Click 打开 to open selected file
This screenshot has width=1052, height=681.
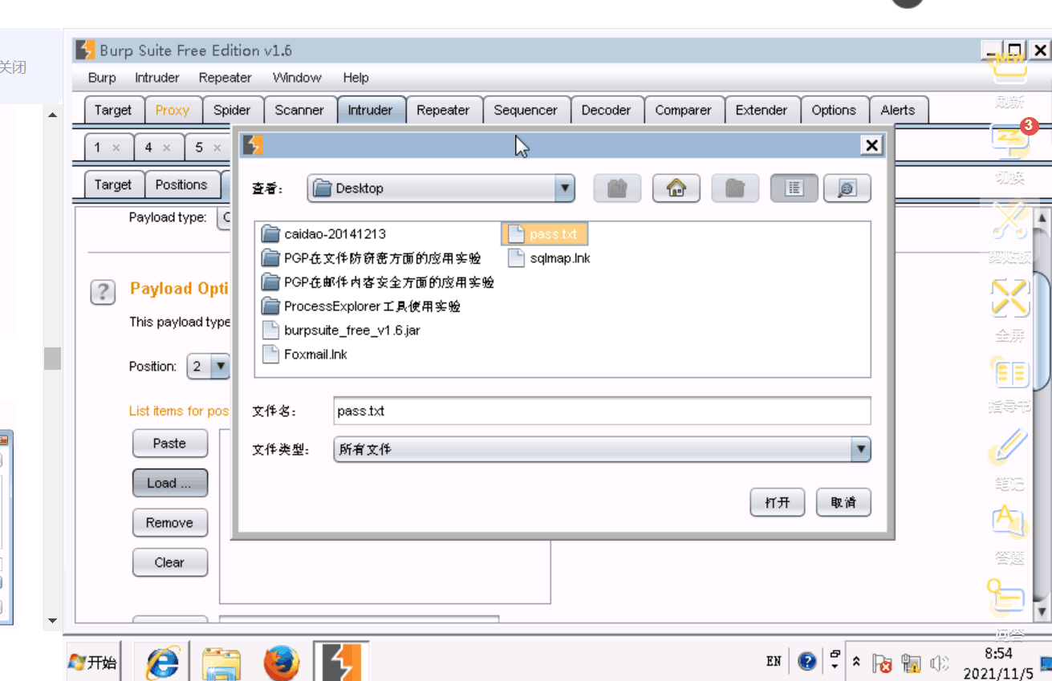pyautogui.click(x=778, y=502)
